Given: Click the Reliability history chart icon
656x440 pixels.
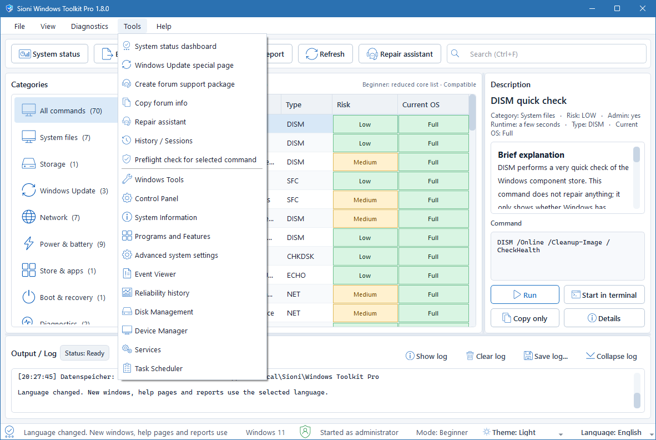Looking at the screenshot, I should click(127, 292).
